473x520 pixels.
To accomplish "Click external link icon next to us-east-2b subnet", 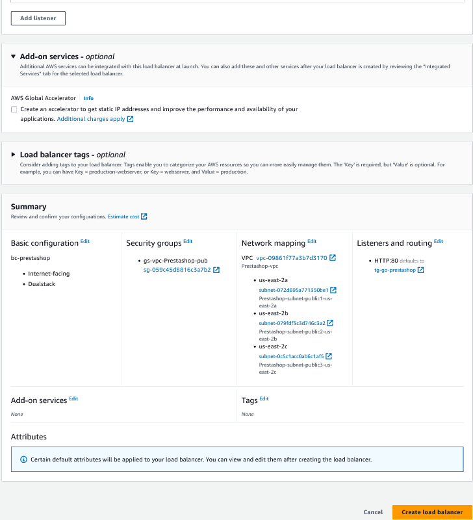I will tap(330, 323).
